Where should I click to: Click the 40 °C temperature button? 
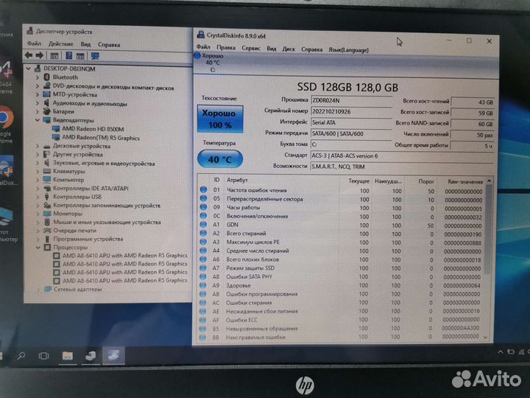[220, 159]
